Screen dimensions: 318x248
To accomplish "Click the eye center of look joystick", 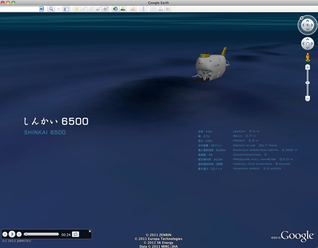I will (x=308, y=25).
